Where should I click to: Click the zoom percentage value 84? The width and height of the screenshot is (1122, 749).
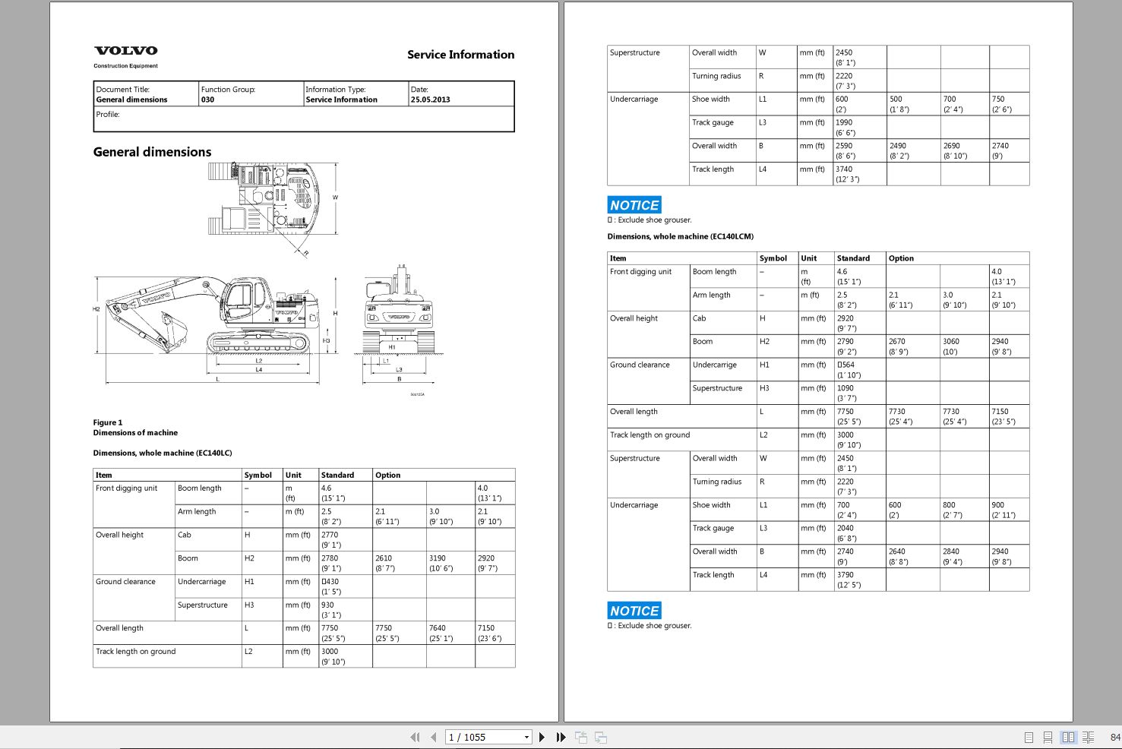[1115, 737]
